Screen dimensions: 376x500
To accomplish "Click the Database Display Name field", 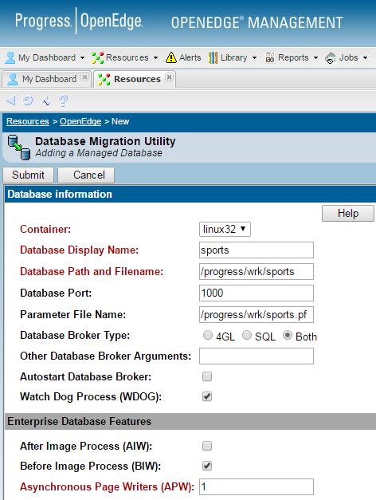I will pyautogui.click(x=257, y=250).
